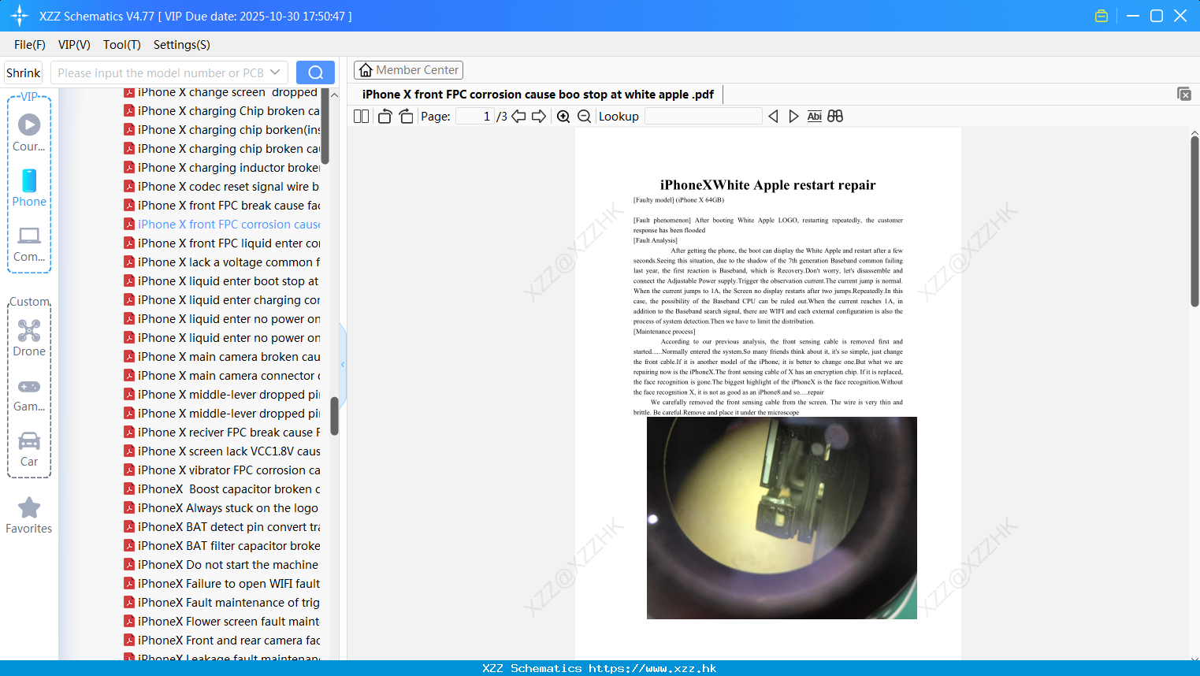Viewport: 1200px width, 676px height.
Task: Open 'iPhone X reciver FPC break cause' file
Action: coord(221,433)
